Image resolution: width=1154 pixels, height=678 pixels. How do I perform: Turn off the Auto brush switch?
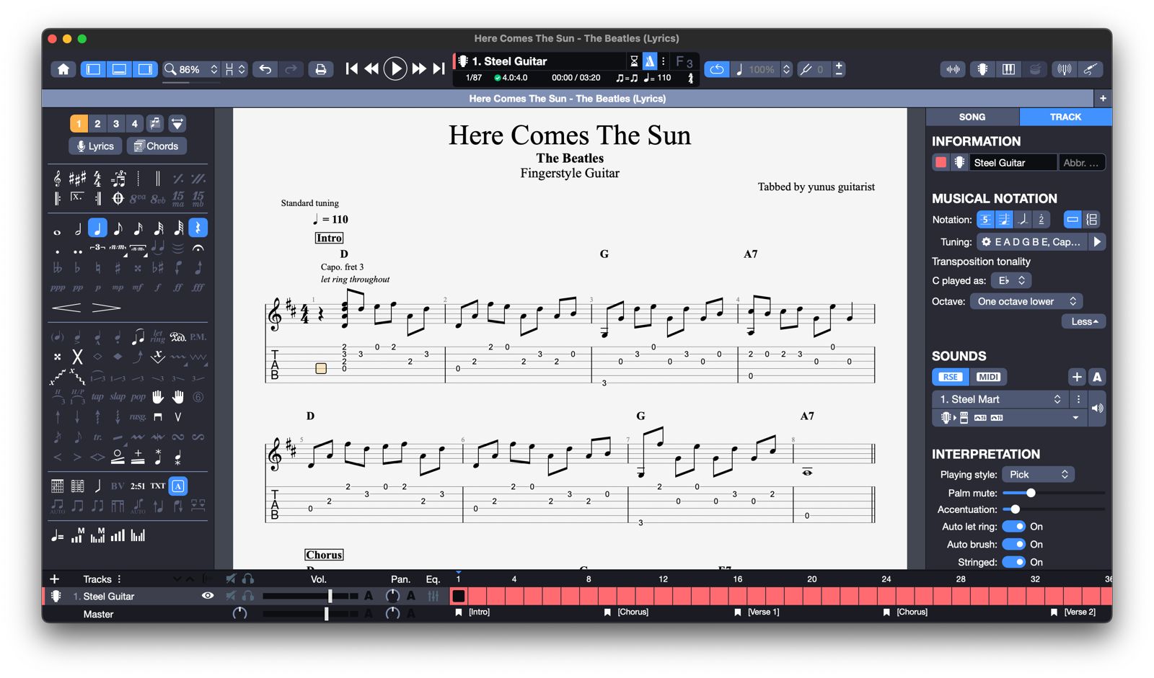pyautogui.click(x=1013, y=545)
